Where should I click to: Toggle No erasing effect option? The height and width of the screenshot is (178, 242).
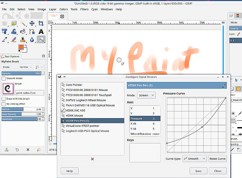[4, 104]
